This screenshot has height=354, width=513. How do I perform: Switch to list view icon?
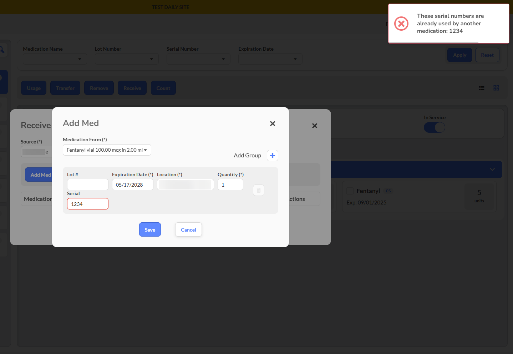pos(482,88)
